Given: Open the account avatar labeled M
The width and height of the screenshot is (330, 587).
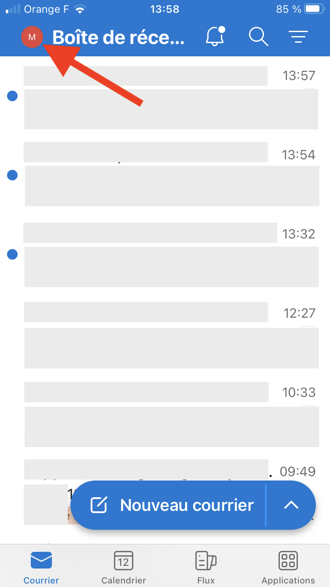Looking at the screenshot, I should (32, 37).
